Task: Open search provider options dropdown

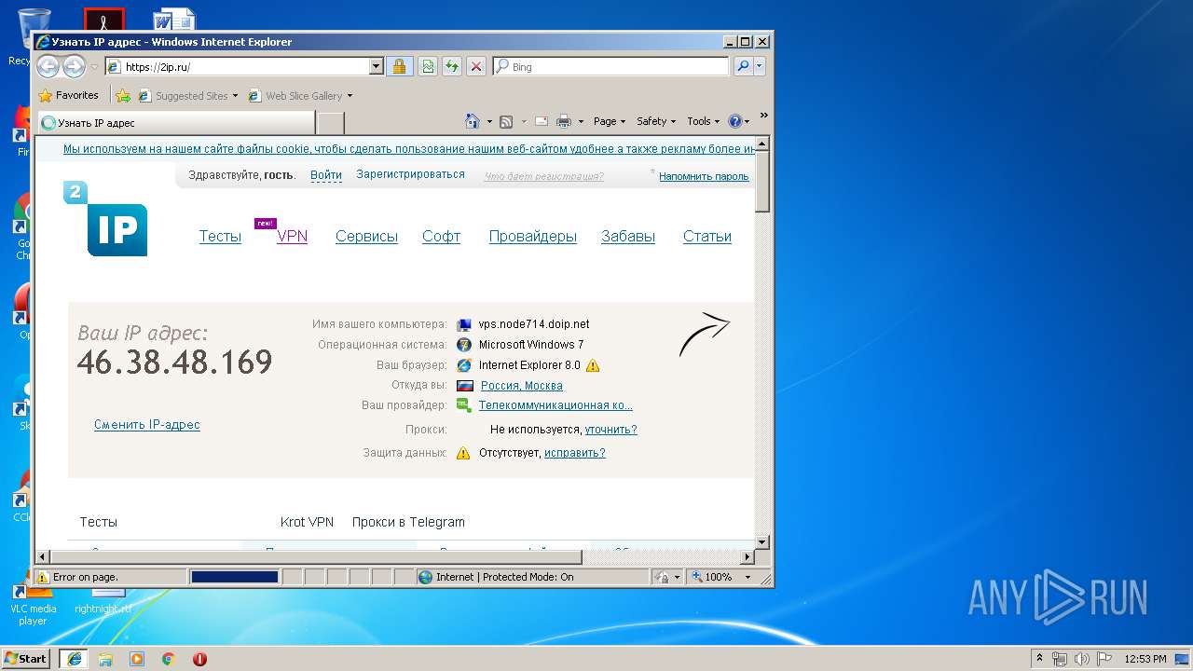Action: (x=760, y=66)
